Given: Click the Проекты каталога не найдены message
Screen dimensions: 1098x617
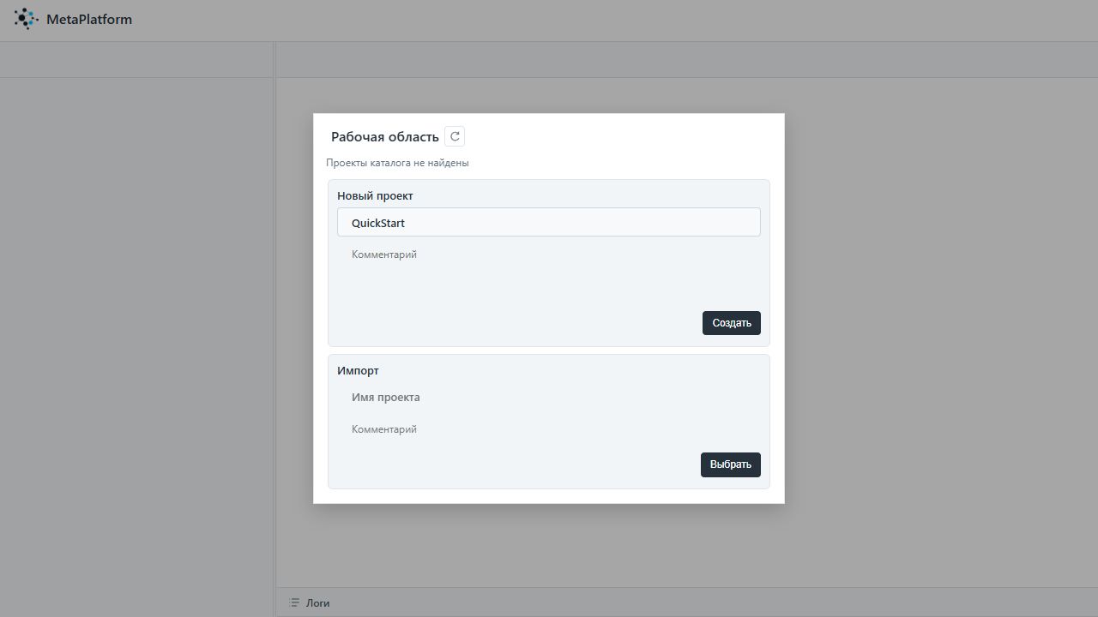Looking at the screenshot, I should pyautogui.click(x=397, y=163).
